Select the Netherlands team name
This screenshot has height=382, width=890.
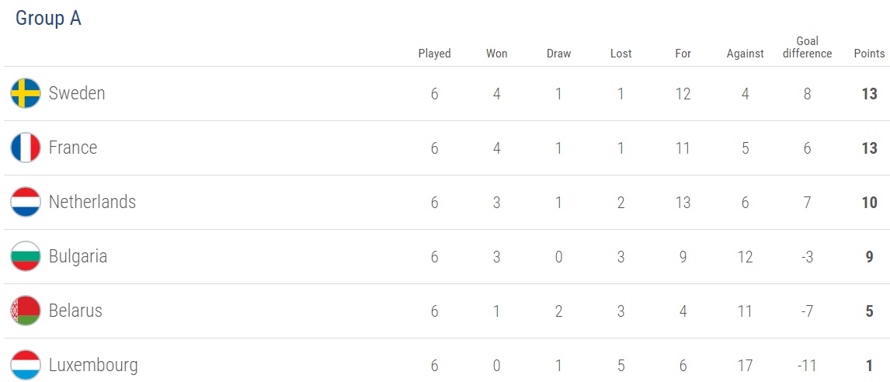pyautogui.click(x=92, y=202)
